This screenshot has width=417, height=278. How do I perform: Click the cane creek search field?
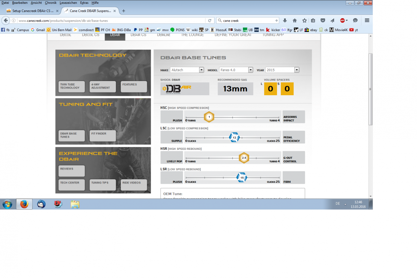coord(247,21)
